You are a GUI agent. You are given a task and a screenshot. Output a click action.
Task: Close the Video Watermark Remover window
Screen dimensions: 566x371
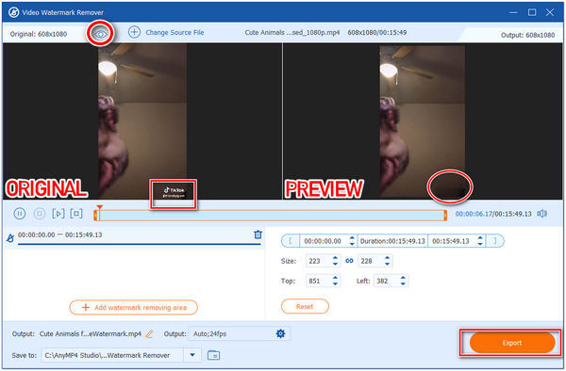550,12
